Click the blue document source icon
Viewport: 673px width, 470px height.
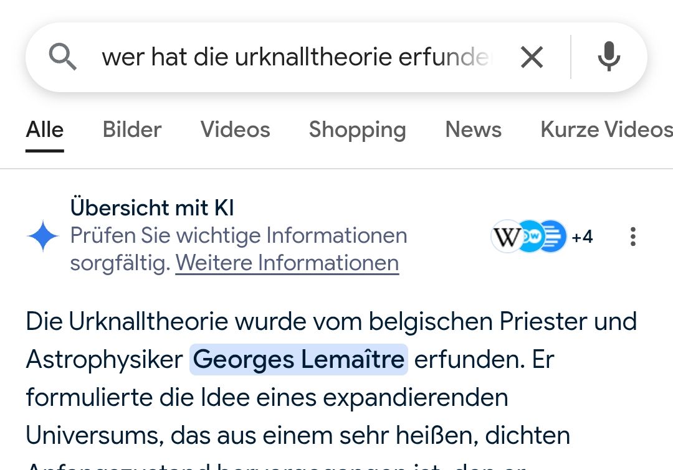pyautogui.click(x=553, y=237)
